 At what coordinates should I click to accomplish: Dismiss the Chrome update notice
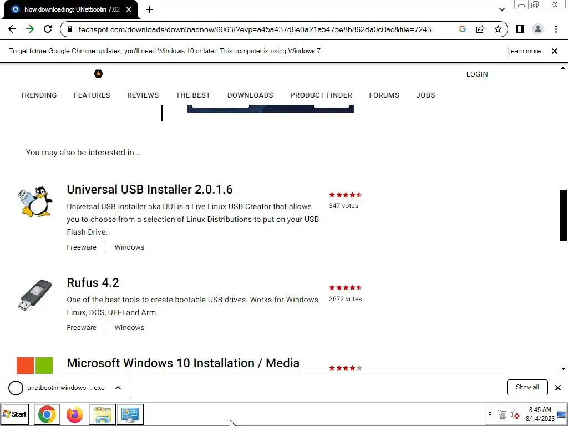(x=555, y=51)
